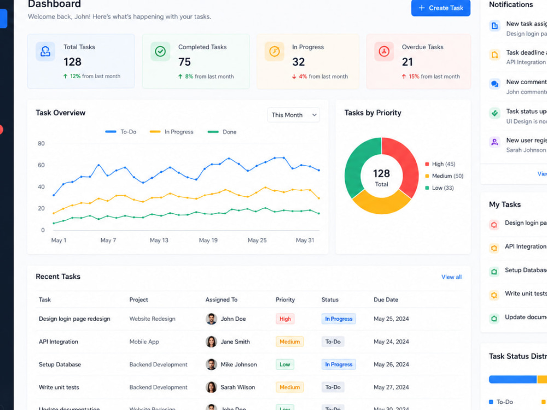Open the This Month dropdown
Image resolution: width=547 pixels, height=410 pixels.
point(293,115)
